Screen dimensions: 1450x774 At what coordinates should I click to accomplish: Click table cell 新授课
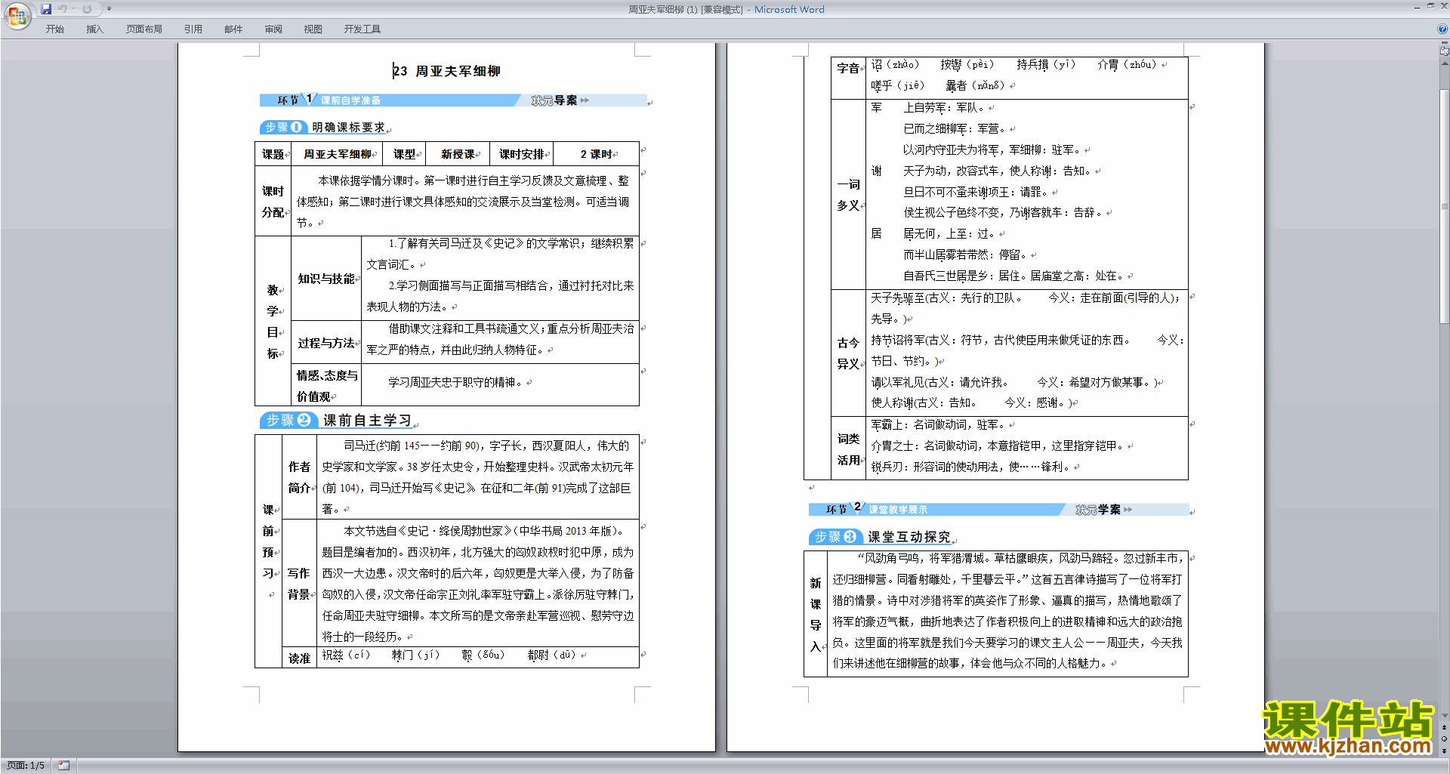coord(458,154)
